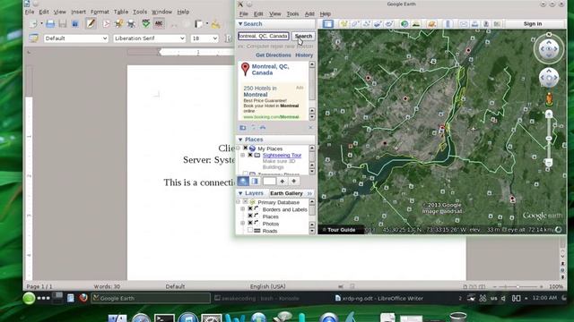Collapse the Search panel triangle
Screen dimensions: 574x322
[x=240, y=24]
